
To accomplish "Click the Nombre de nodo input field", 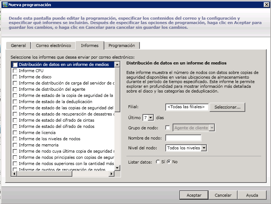I will pyautogui.click(x=183, y=138).
